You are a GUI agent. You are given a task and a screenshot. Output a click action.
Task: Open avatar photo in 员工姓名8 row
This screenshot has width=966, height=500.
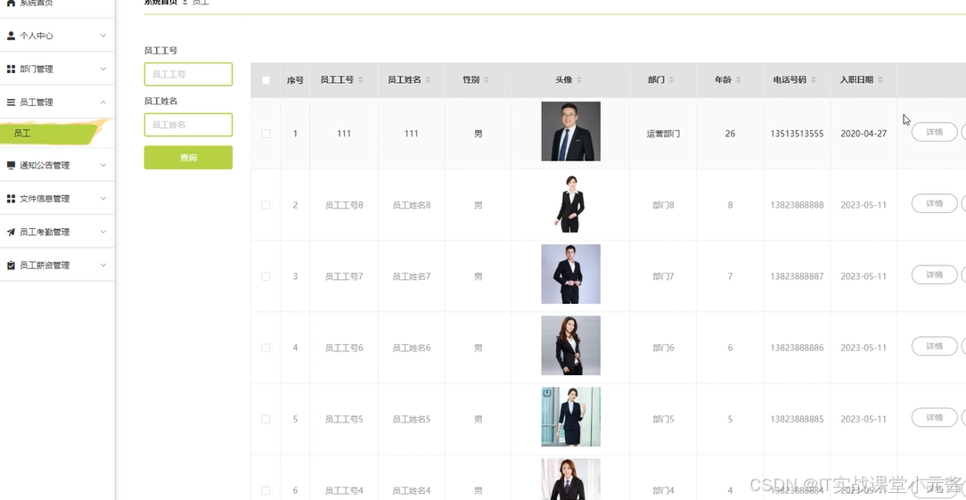click(x=570, y=203)
